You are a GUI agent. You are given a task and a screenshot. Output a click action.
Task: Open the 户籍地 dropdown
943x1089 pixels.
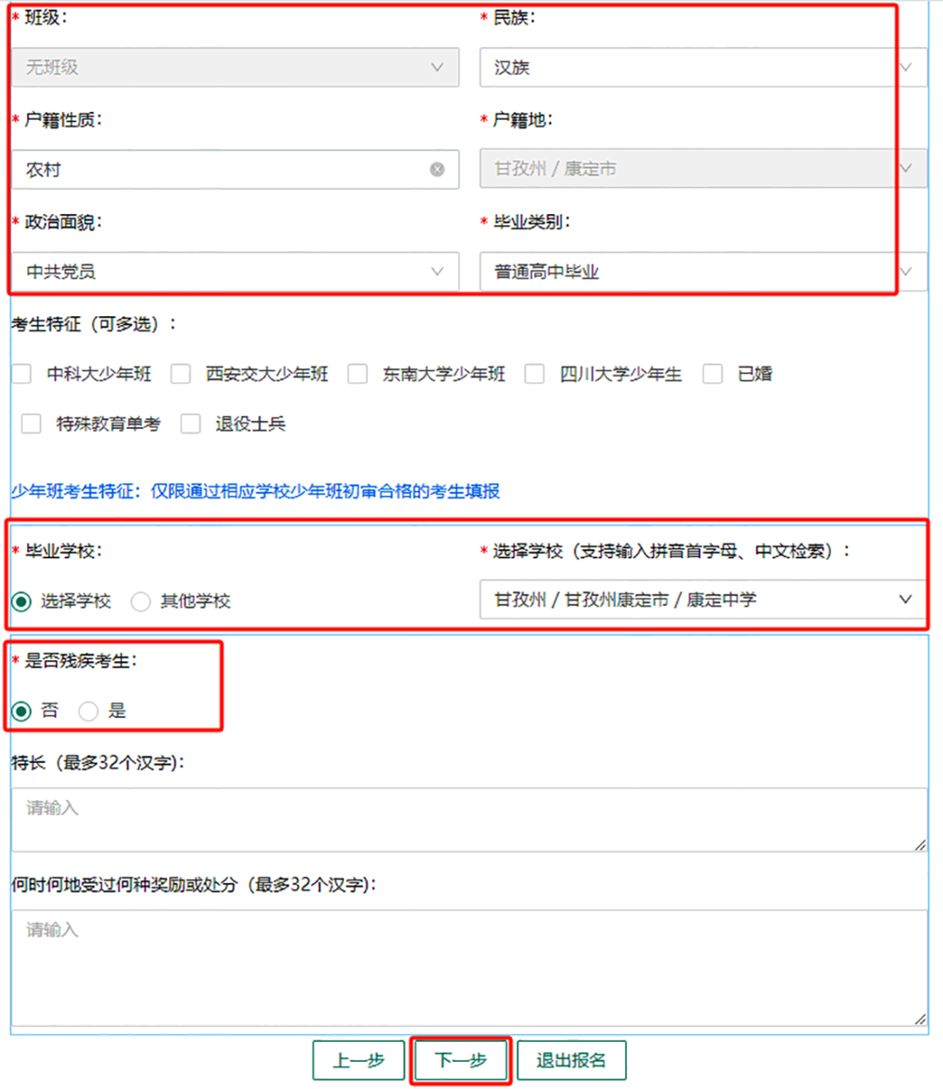(905, 169)
